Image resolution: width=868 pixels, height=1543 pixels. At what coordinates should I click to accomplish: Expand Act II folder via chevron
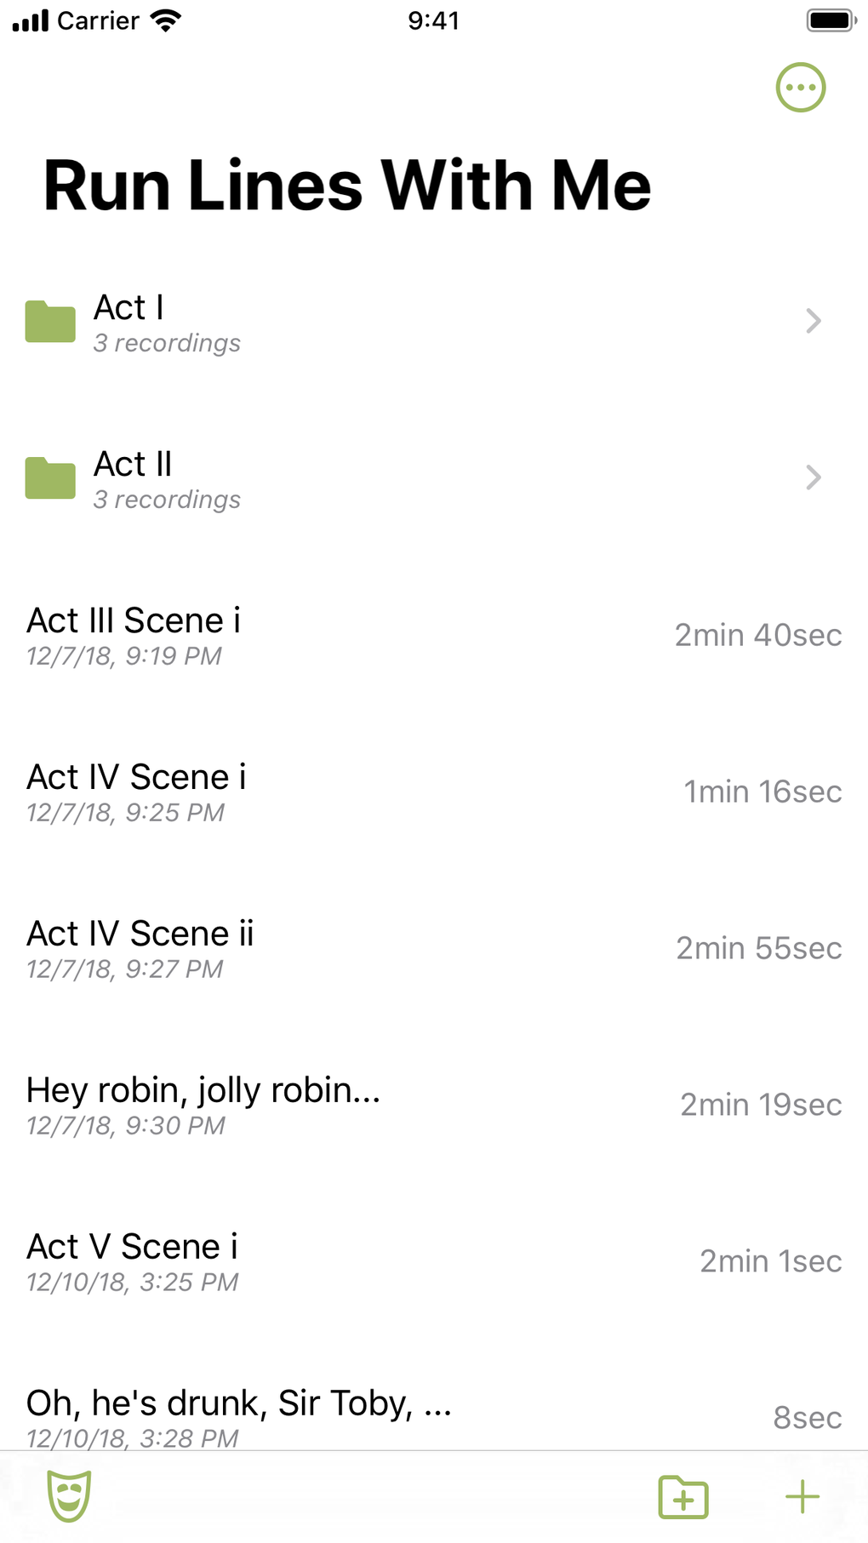click(813, 477)
